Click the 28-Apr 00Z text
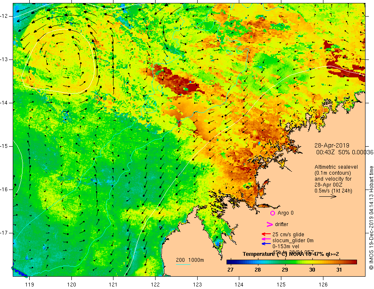The height and width of the screenshot is (289, 374). [329, 185]
